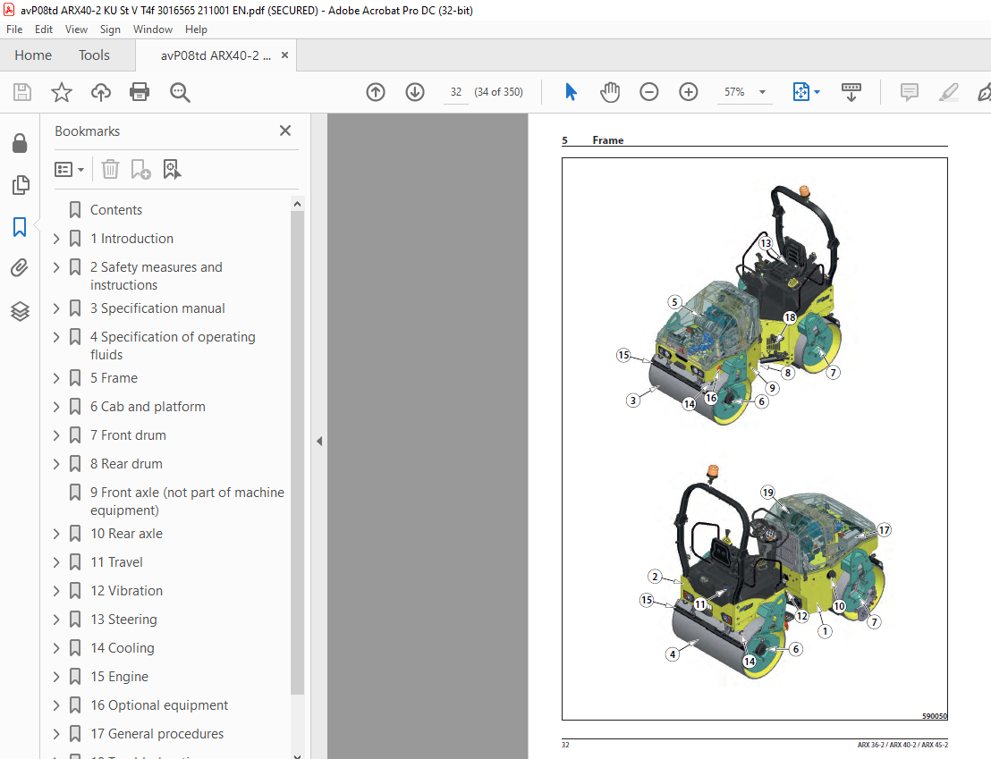The width and height of the screenshot is (991, 759).
Task: Open the Layers panel icon
Action: coord(21,311)
